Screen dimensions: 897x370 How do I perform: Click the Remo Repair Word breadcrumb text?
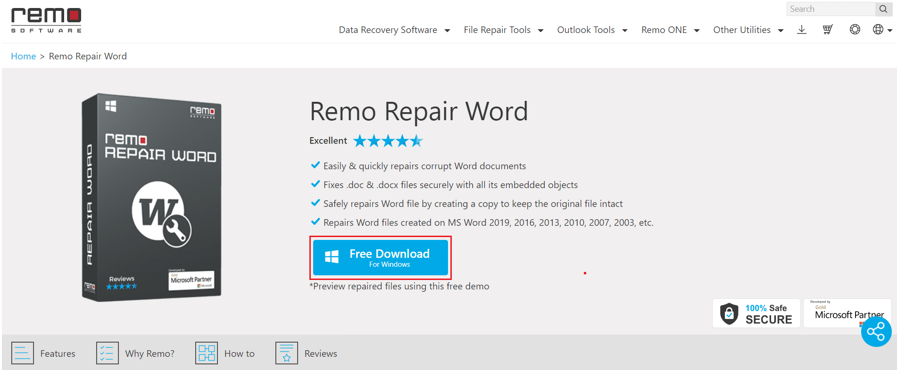pyautogui.click(x=88, y=56)
